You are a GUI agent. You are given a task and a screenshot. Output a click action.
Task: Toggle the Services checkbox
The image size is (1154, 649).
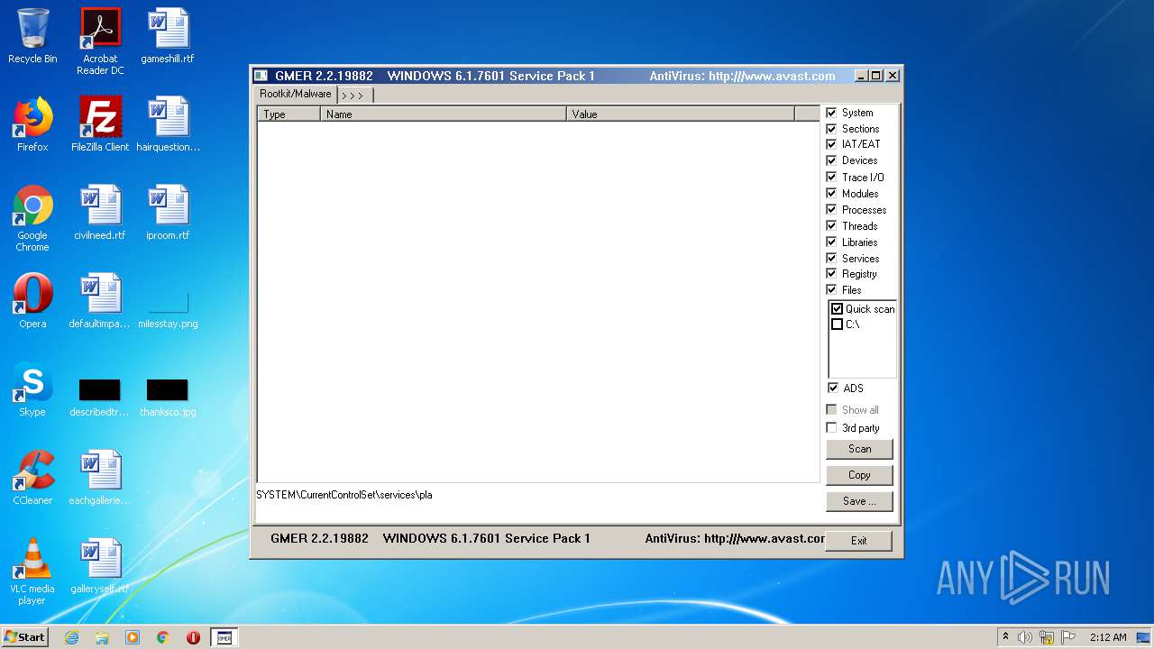pyautogui.click(x=831, y=258)
